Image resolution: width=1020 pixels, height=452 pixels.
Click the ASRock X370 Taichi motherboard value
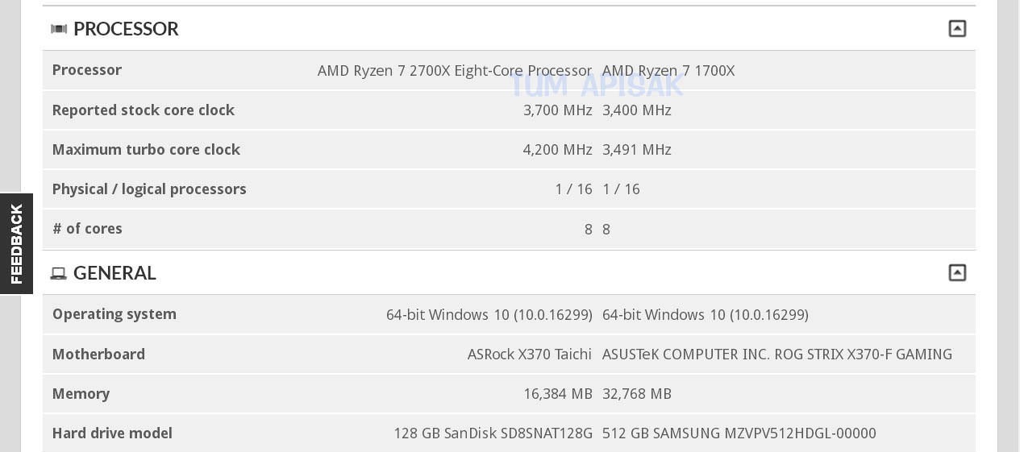[x=530, y=355]
